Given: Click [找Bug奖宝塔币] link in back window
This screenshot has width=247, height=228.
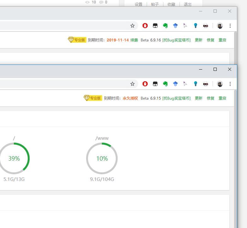Looking at the screenshot, I should click(x=176, y=40).
